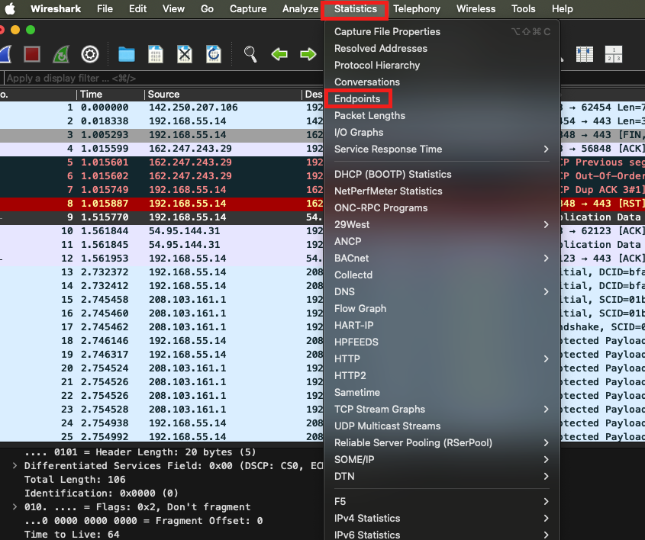Click the save capture file icon
Screen dimensions: 645x540
(156, 54)
